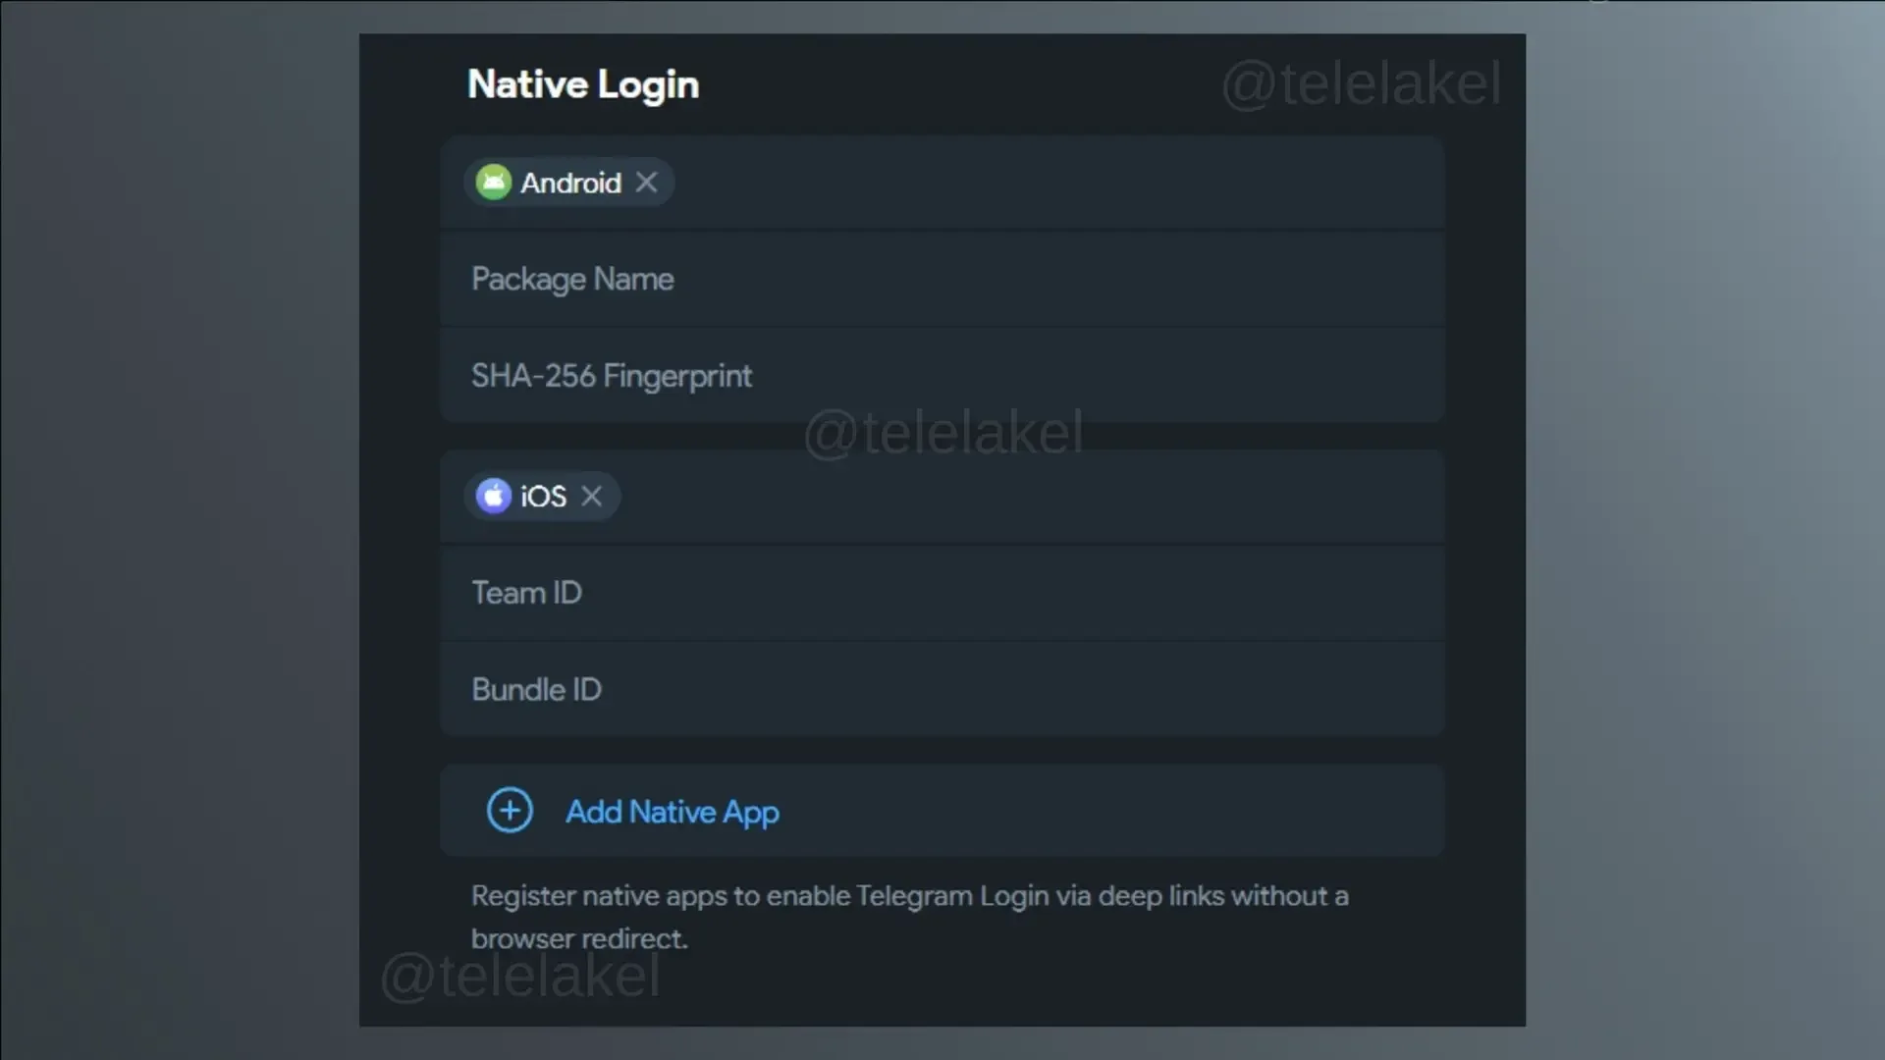Click the circled plus icon
The image size is (1885, 1060).
click(x=510, y=811)
